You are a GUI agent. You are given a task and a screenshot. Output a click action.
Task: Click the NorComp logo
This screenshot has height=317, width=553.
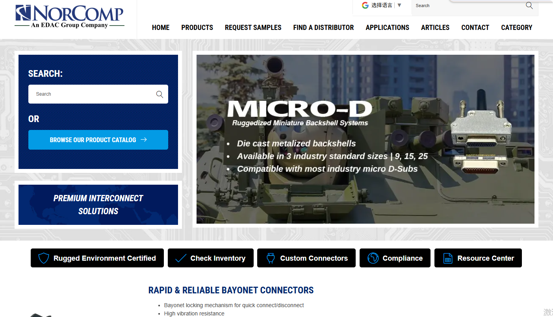click(69, 17)
